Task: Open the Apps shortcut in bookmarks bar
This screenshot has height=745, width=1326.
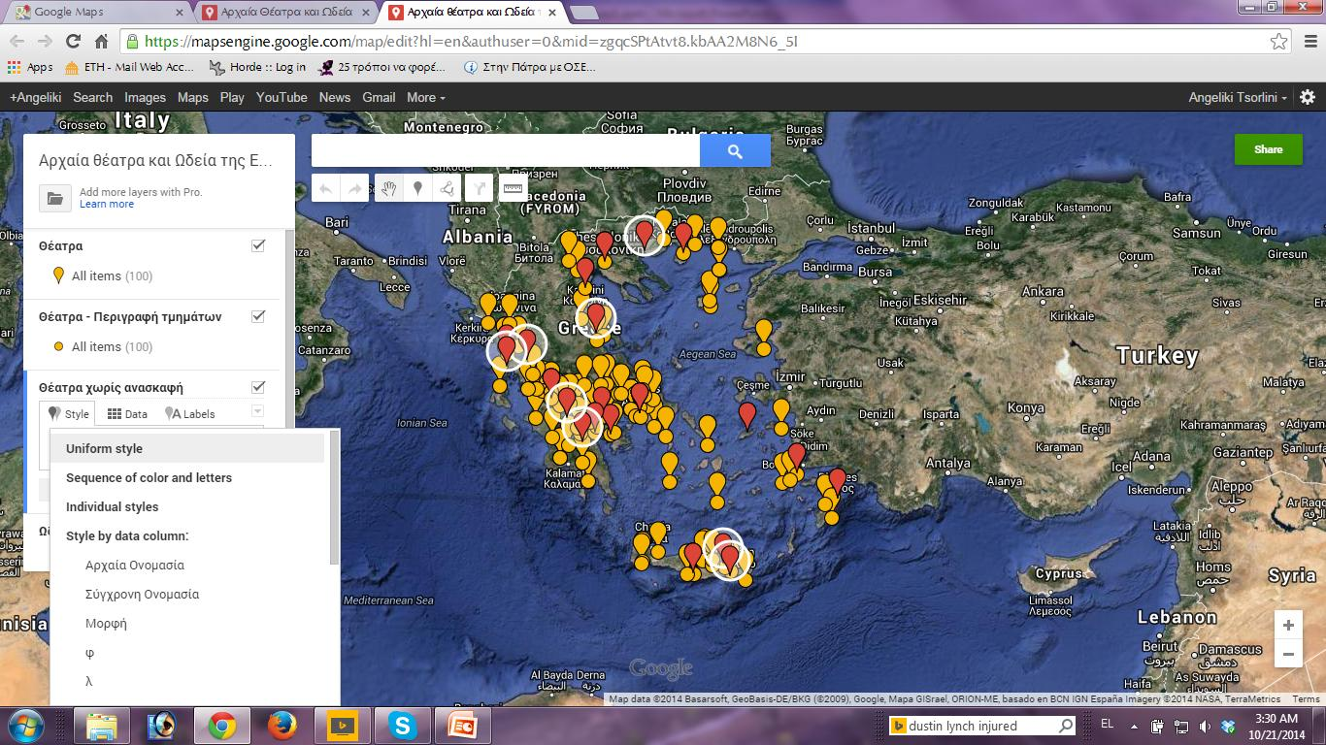Action: [30, 67]
